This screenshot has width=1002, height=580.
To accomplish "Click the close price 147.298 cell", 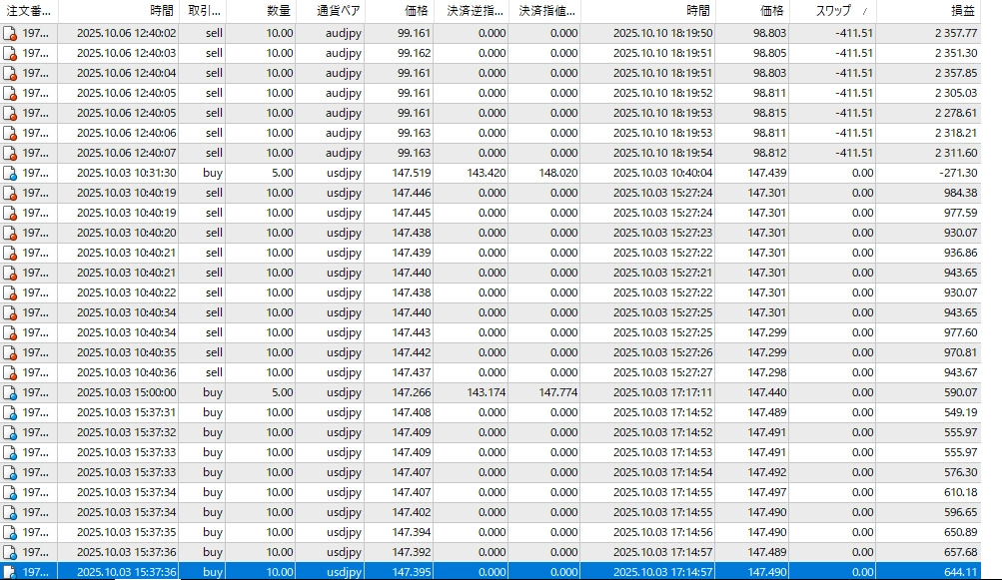I will [x=767, y=373].
